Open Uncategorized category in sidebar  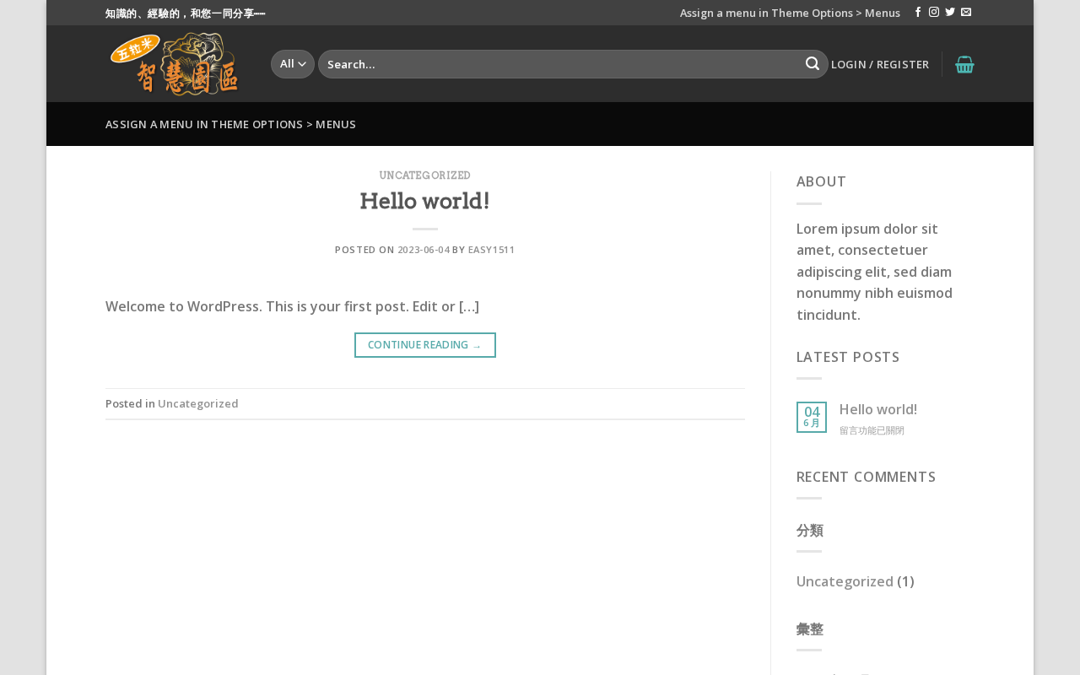tap(845, 581)
